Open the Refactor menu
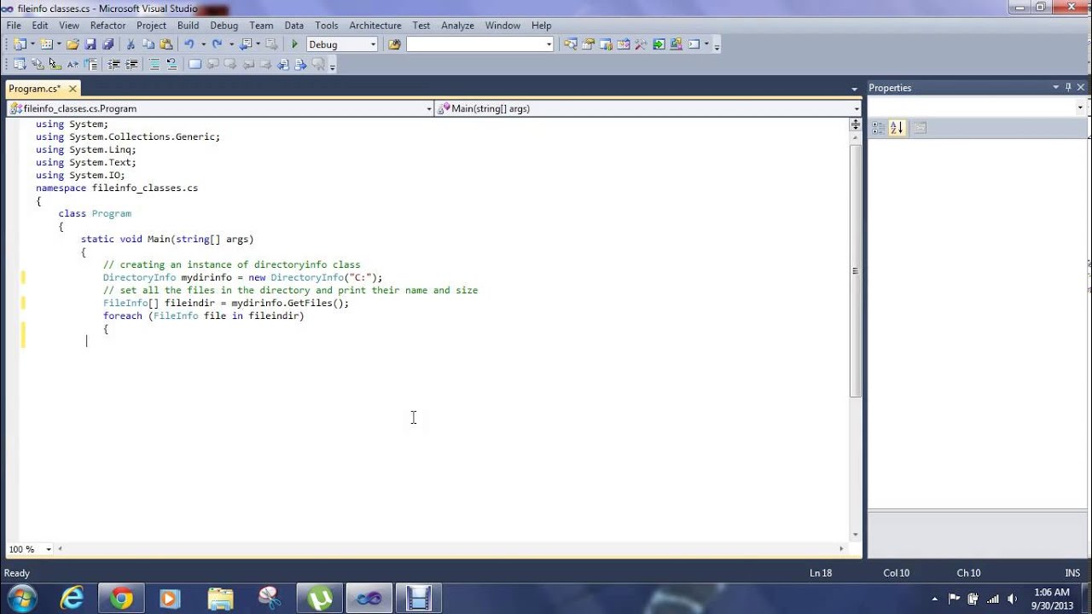Screen dimensions: 1092x614 [107, 26]
